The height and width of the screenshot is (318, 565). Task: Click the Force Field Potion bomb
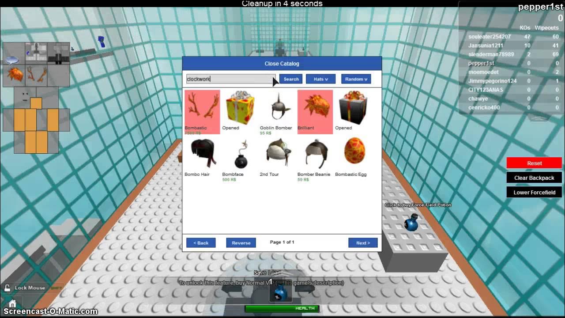[411, 222]
